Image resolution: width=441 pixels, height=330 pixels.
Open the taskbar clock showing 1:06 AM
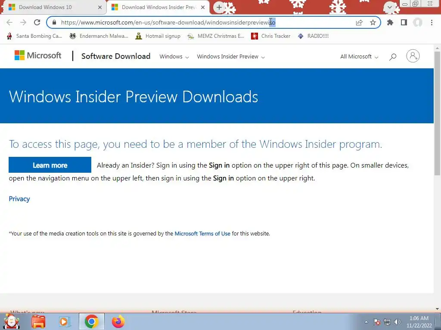(x=419, y=322)
